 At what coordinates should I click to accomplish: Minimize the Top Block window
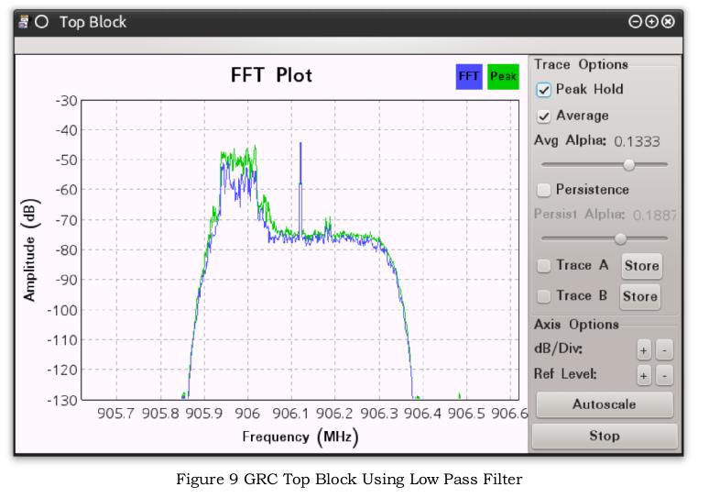pos(635,21)
